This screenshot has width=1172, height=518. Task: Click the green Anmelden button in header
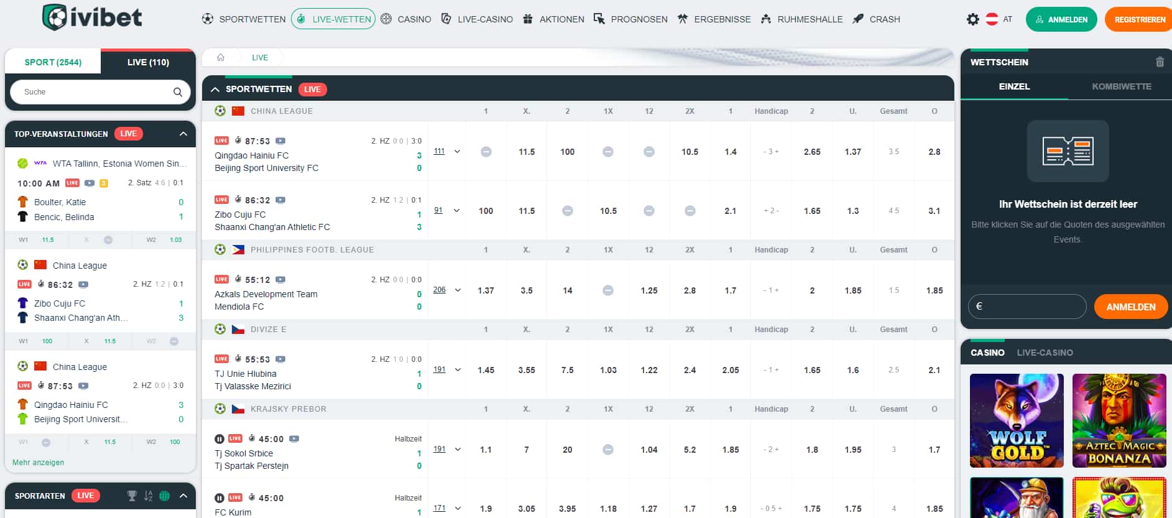coord(1061,19)
